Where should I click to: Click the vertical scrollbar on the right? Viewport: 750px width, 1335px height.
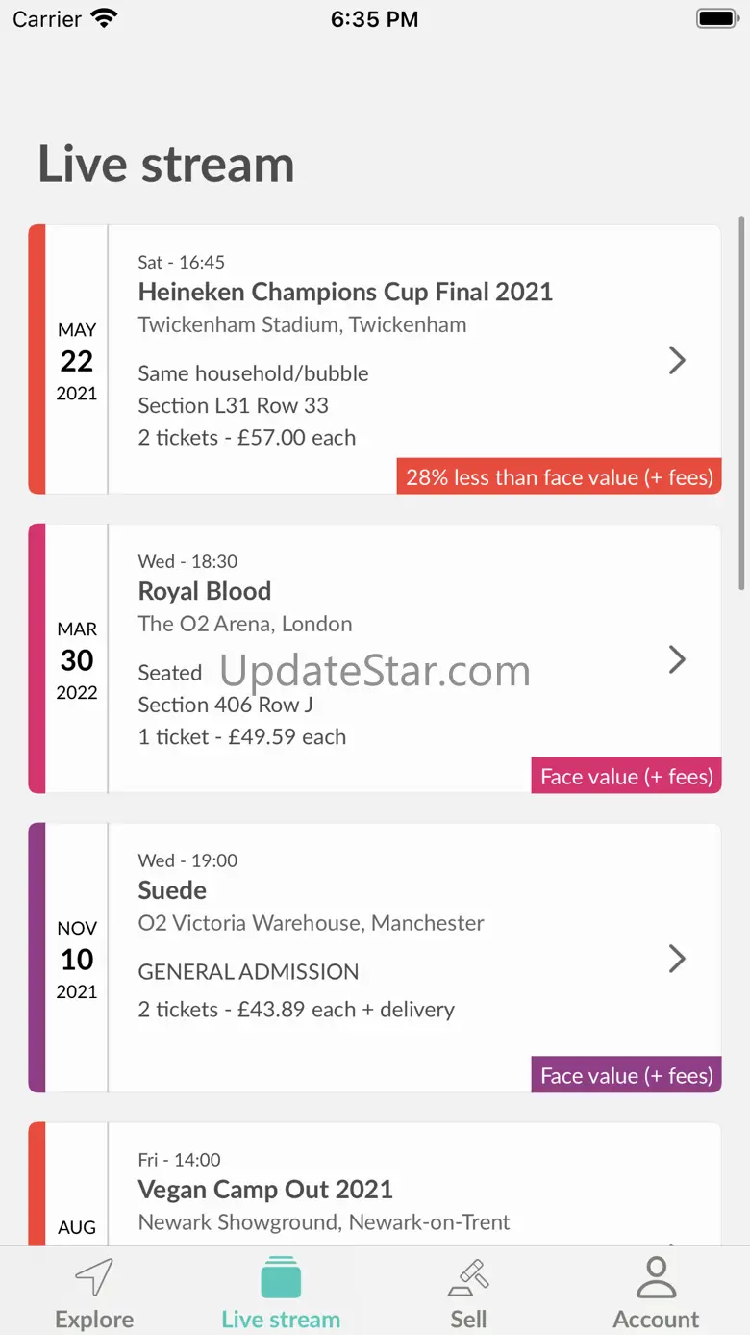coord(741,404)
